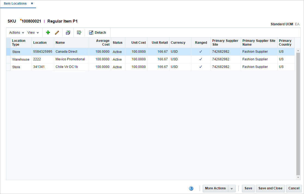Sort by Location column header
The height and width of the screenshot is (194, 304).
[43, 43]
